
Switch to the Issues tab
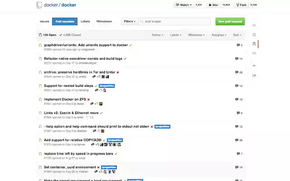[x=44, y=21]
